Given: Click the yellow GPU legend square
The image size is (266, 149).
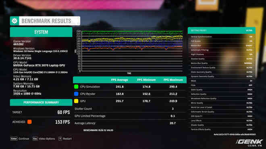Looking at the screenshot, I should click(76, 101).
